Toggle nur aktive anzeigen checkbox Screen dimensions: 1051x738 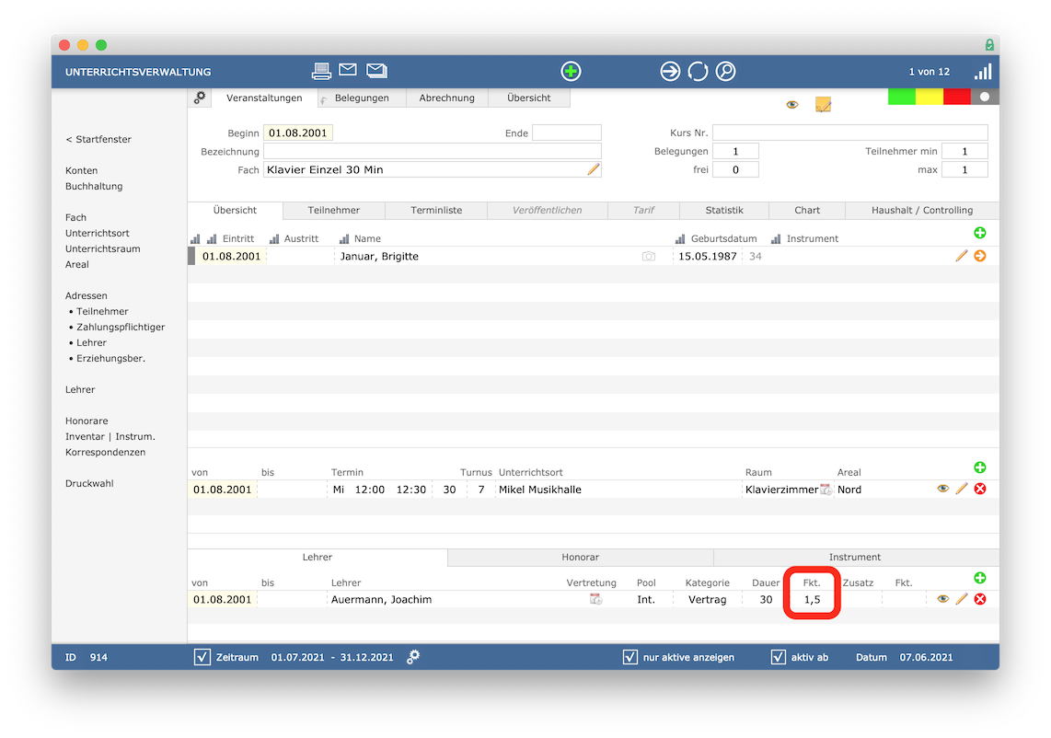[x=630, y=657]
